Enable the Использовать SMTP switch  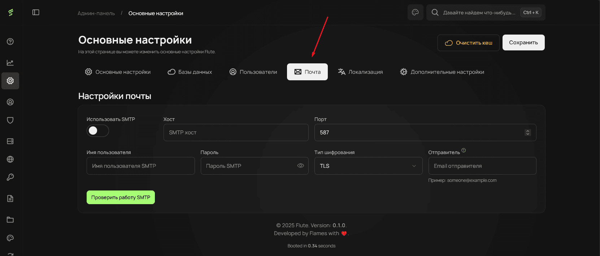97,131
